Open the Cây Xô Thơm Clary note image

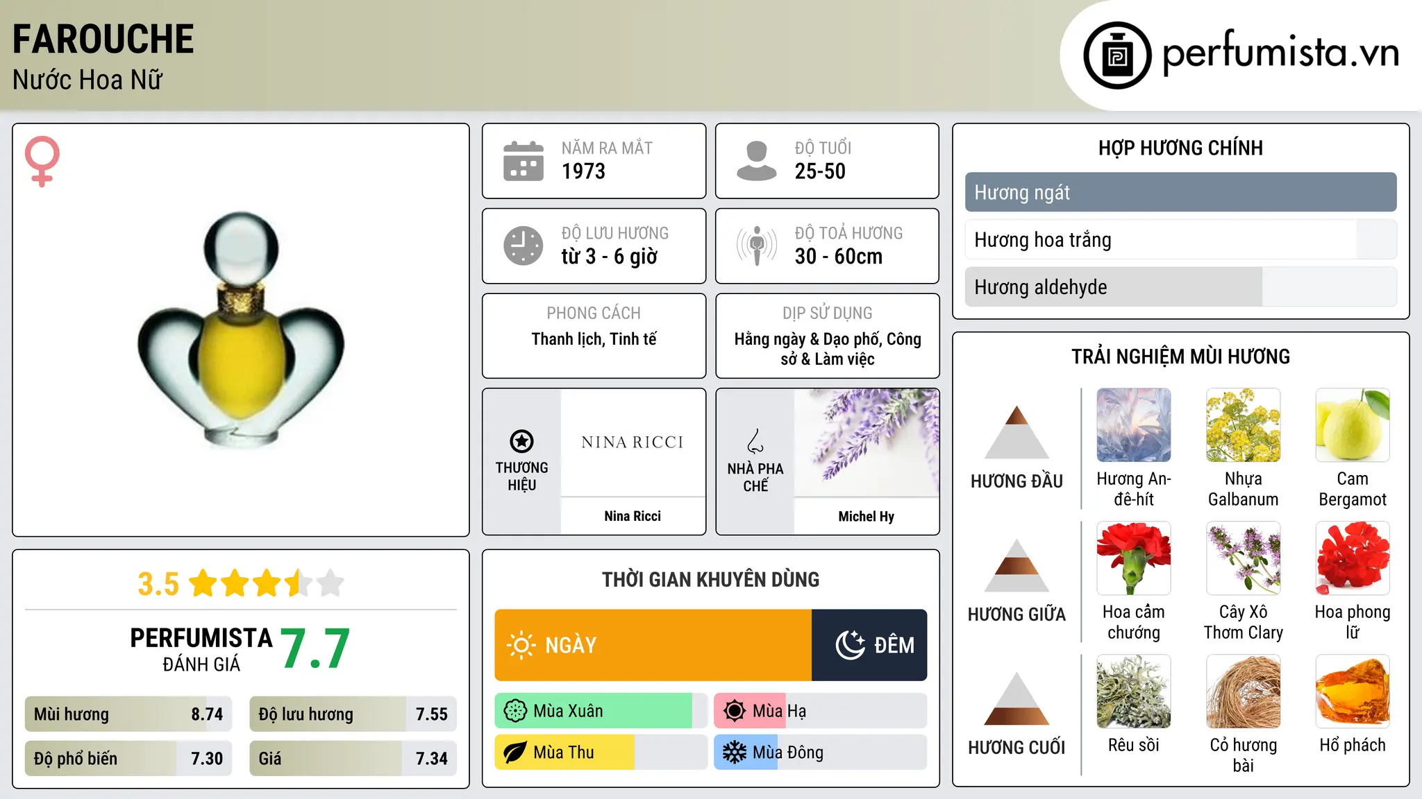tap(1244, 558)
